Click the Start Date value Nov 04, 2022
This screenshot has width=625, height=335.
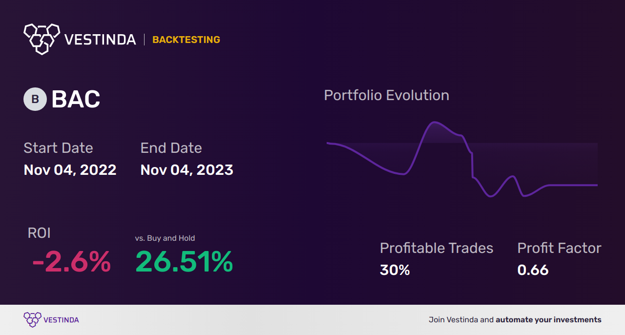[70, 170]
